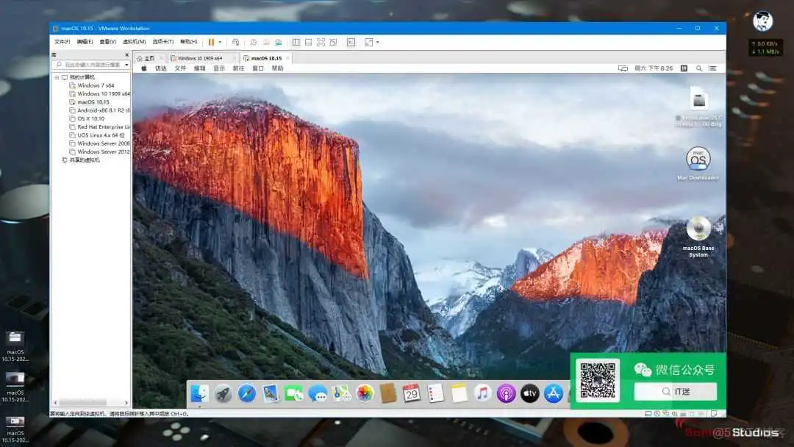Close the macOS 10.15 tab

point(287,58)
